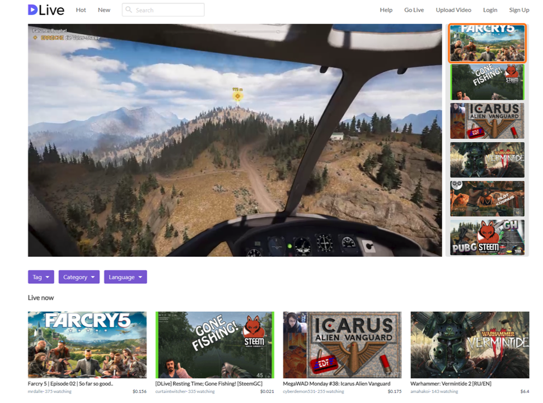
Task: Click title '[DLive] Resting Time; Gone Fishing! [SteemGC]'
Action: point(209,383)
